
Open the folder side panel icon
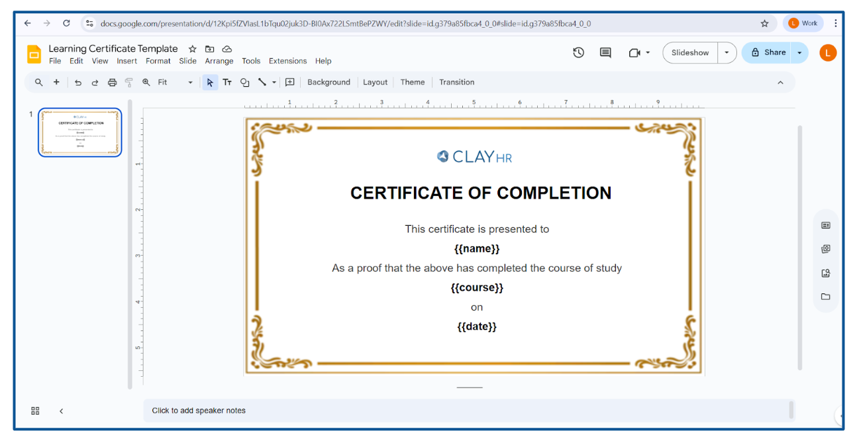pyautogui.click(x=825, y=297)
